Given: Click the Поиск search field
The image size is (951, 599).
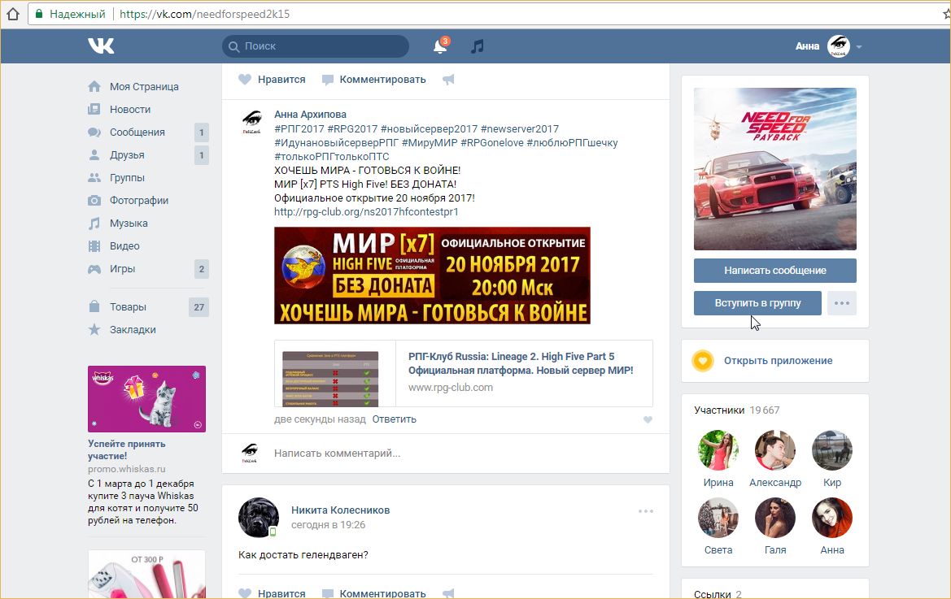Looking at the screenshot, I should tap(316, 46).
